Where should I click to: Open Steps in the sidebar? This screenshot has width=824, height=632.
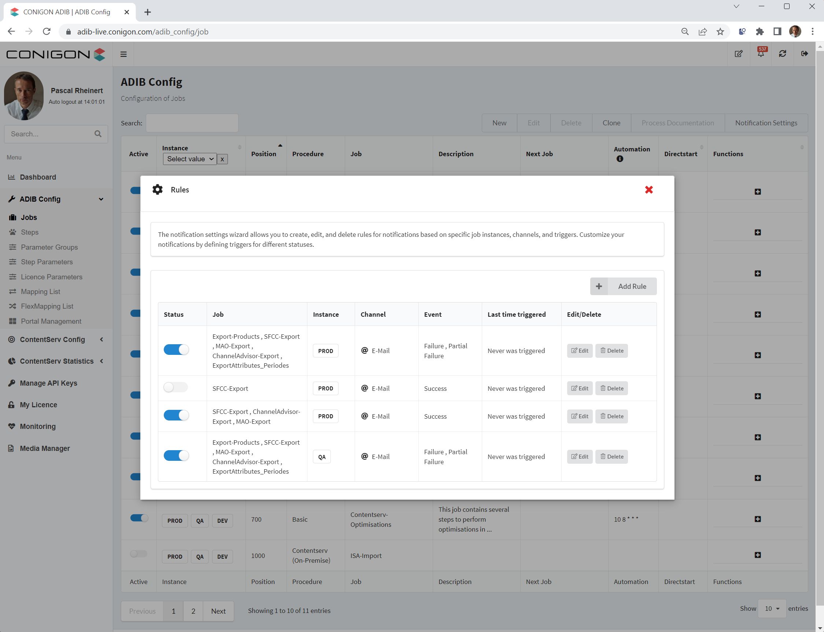point(30,232)
